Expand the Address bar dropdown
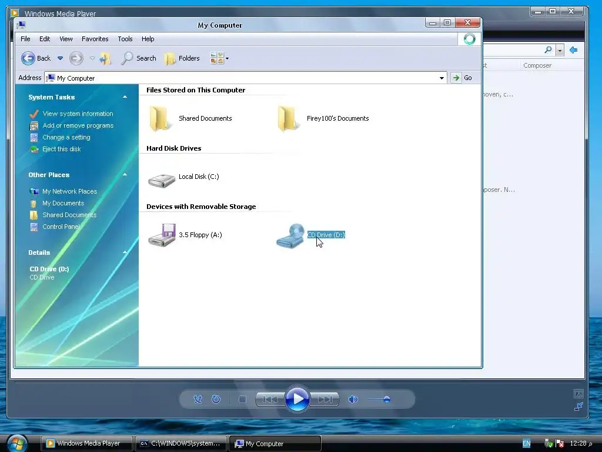602x452 pixels. pyautogui.click(x=442, y=78)
